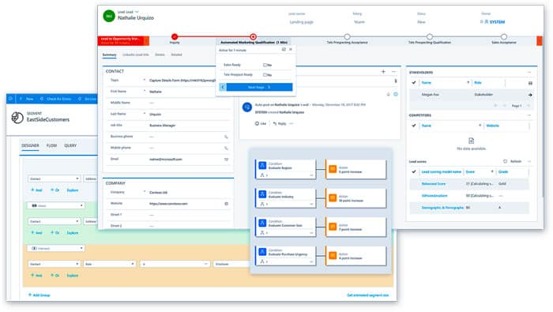Check the Sales Ready checkbox
Image resolution: width=553 pixels, height=312 pixels.
pos(265,65)
